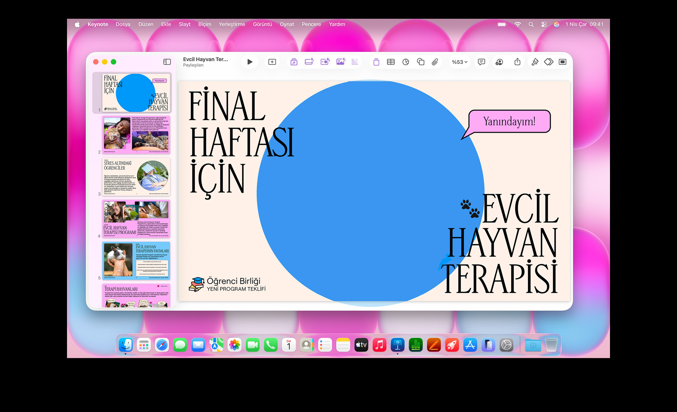Select the "Yanındayım!" speech bubble
Image resolution: width=677 pixels, height=412 pixels.
[509, 122]
